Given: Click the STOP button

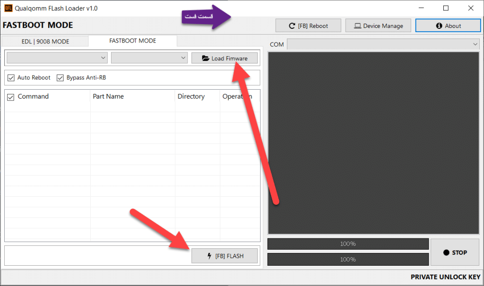Looking at the screenshot, I should [455, 252].
